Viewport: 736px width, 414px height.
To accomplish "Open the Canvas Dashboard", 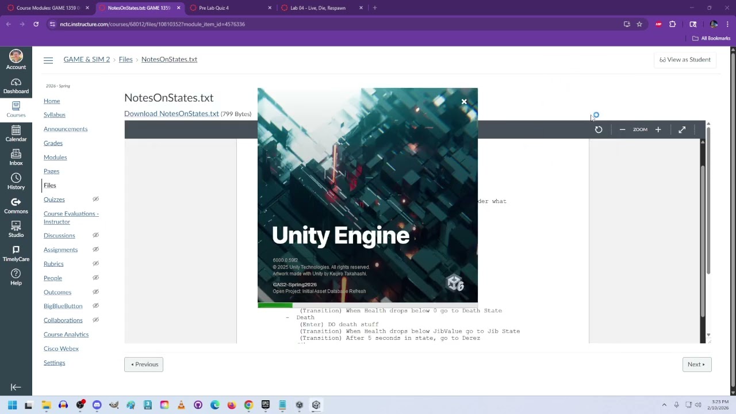I will tap(16, 86).
